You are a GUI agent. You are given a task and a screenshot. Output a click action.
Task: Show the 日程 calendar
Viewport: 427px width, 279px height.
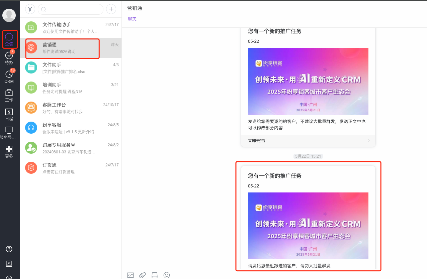pos(9,114)
